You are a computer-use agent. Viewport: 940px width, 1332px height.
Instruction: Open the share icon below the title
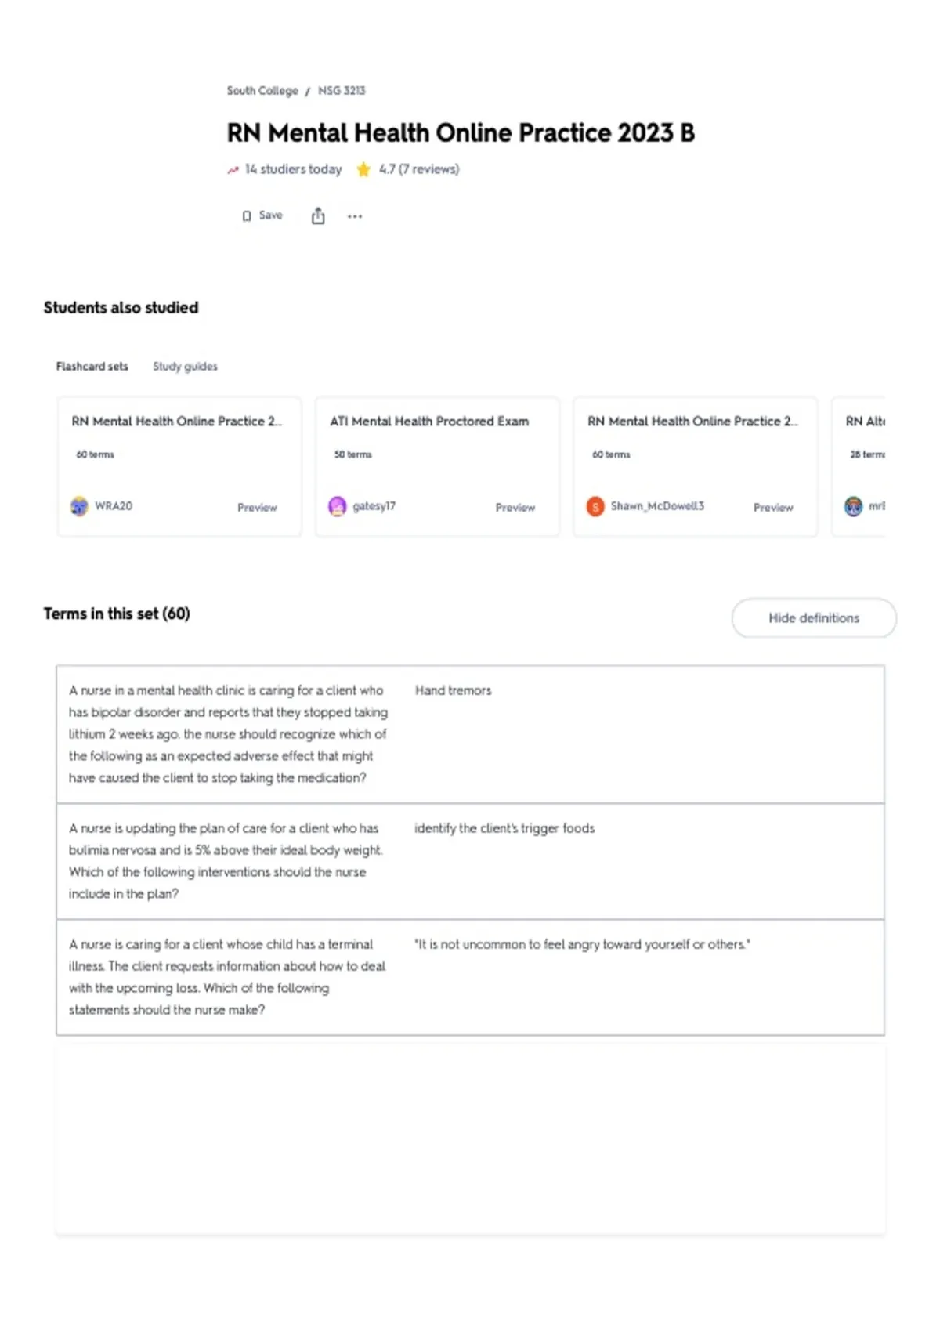tap(318, 215)
